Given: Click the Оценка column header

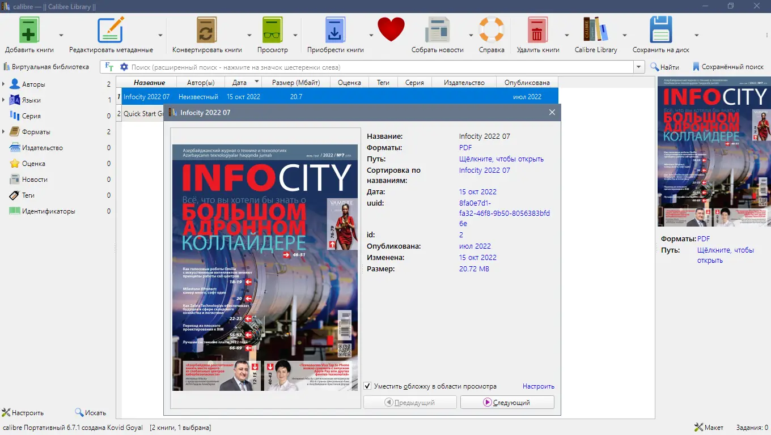Looking at the screenshot, I should [x=349, y=83].
